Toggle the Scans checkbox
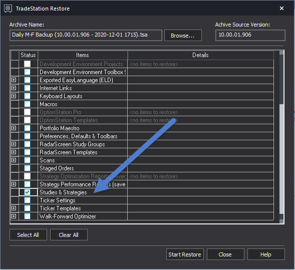The width and height of the screenshot is (295, 270). pos(27,160)
